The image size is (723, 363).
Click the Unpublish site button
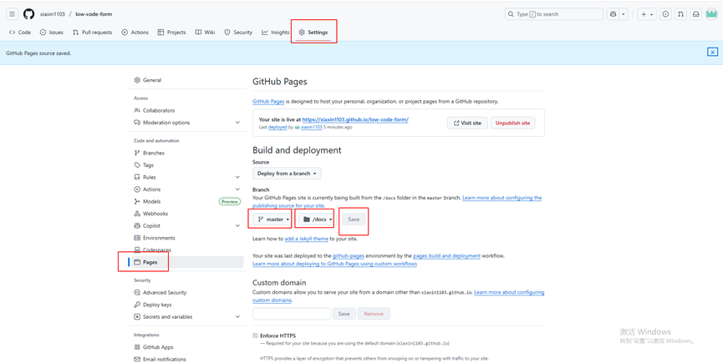(512, 124)
